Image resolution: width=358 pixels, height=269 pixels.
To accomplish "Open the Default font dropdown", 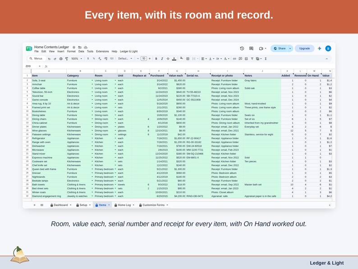I will tap(125, 59).
